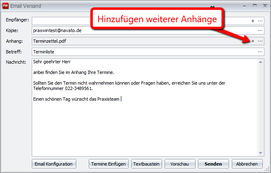The image size is (271, 173).
Task: Show the email Vorschau
Action: tap(180, 164)
